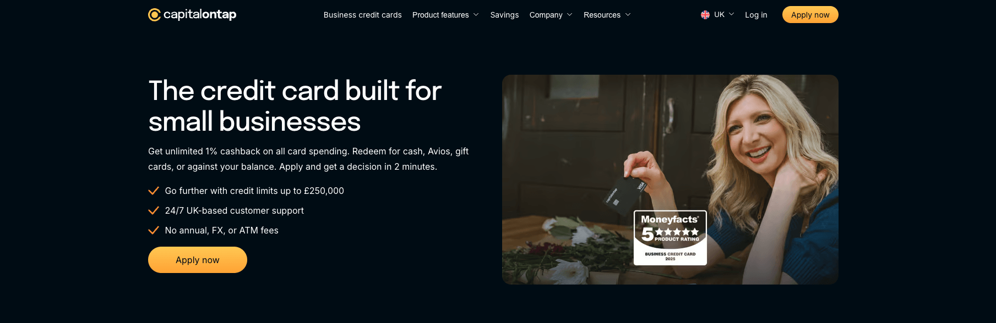Viewport: 996px width, 323px height.
Task: Open the UK region selector chevron
Action: pos(731,14)
